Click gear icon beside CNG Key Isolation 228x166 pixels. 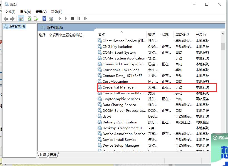click(x=100, y=46)
